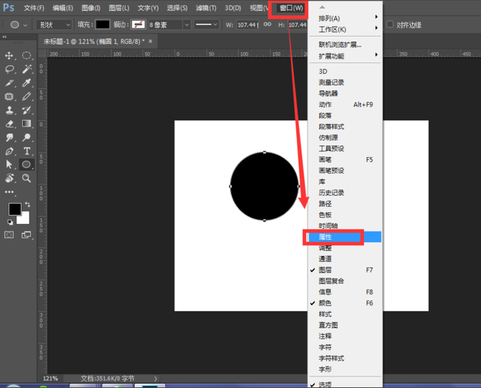Select the Smudge tool
Viewport: 481px width, 388px height.
click(9, 137)
